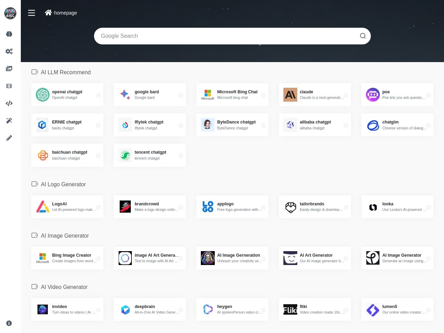
Task: Open the code brackets icon in sidebar
Action: coord(9,103)
